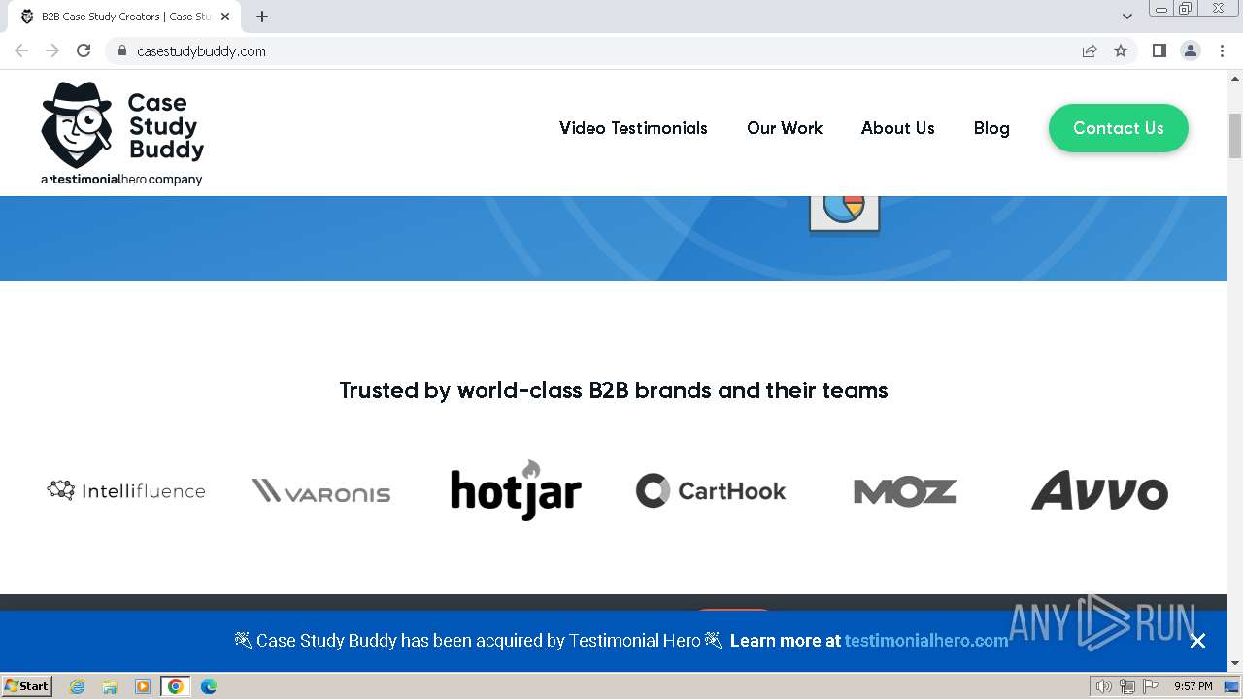The image size is (1243, 699).
Task: Open a new tab with the plus icon
Action: [x=262, y=17]
